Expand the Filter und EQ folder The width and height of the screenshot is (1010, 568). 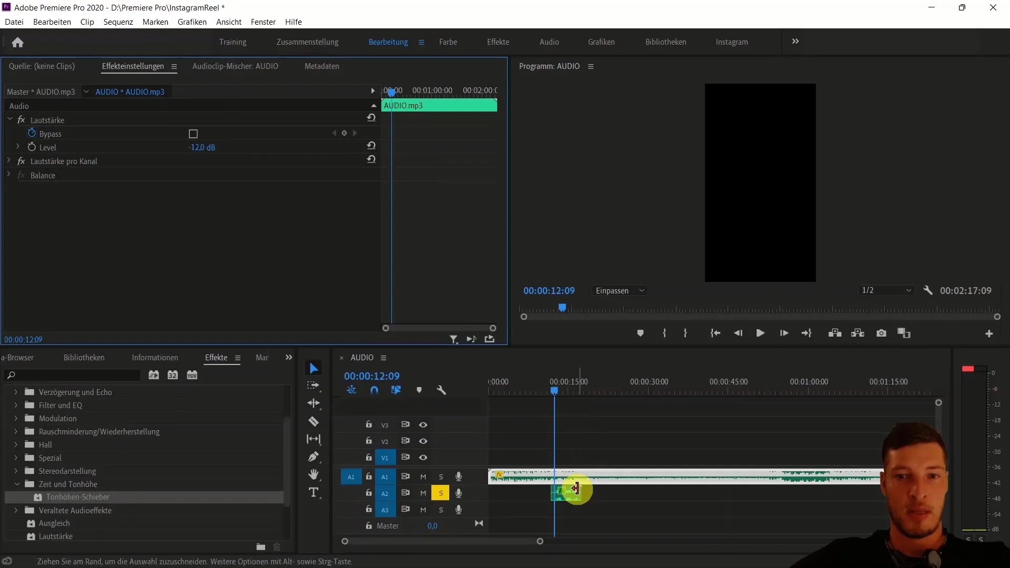[16, 405]
